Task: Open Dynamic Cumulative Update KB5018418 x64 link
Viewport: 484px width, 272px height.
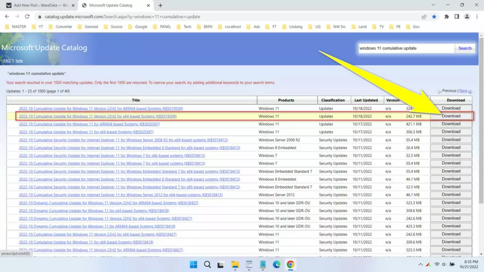Action: 94,211
